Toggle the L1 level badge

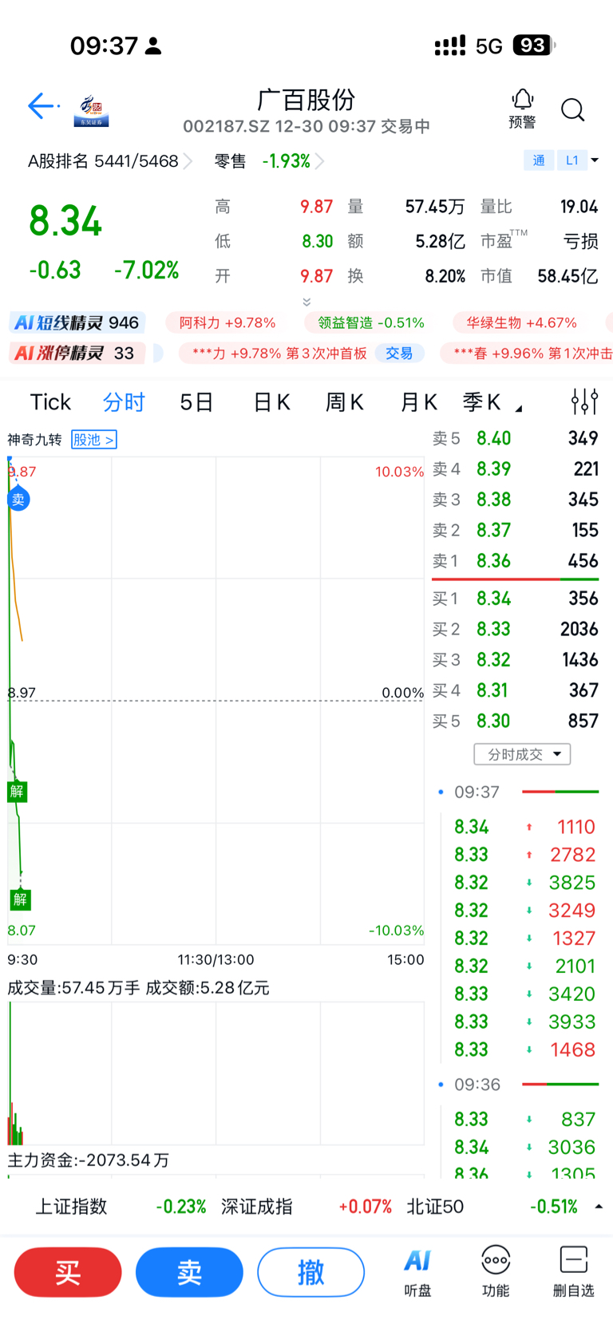click(x=571, y=160)
